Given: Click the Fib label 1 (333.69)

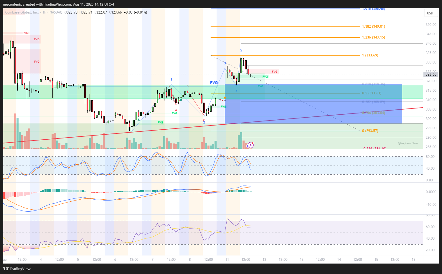Looking at the screenshot, I should click(x=370, y=55).
